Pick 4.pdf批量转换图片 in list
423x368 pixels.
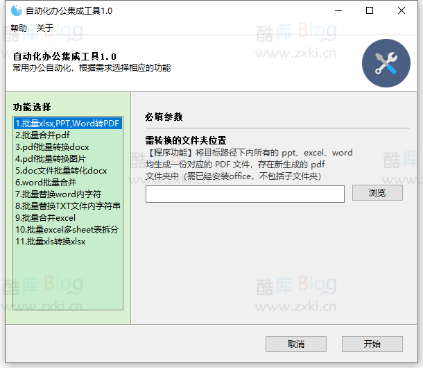point(68,159)
